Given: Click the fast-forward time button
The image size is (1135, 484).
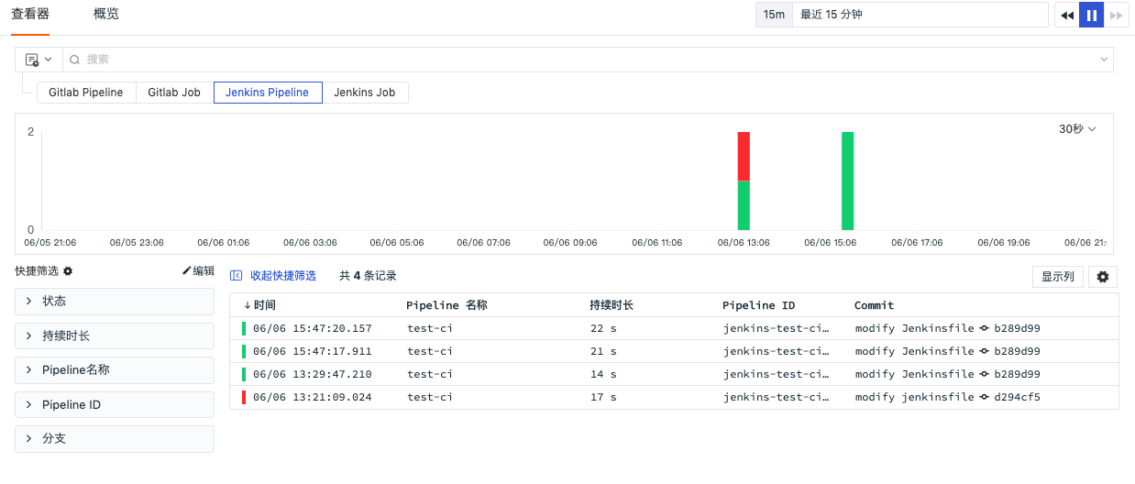Looking at the screenshot, I should [x=1116, y=15].
